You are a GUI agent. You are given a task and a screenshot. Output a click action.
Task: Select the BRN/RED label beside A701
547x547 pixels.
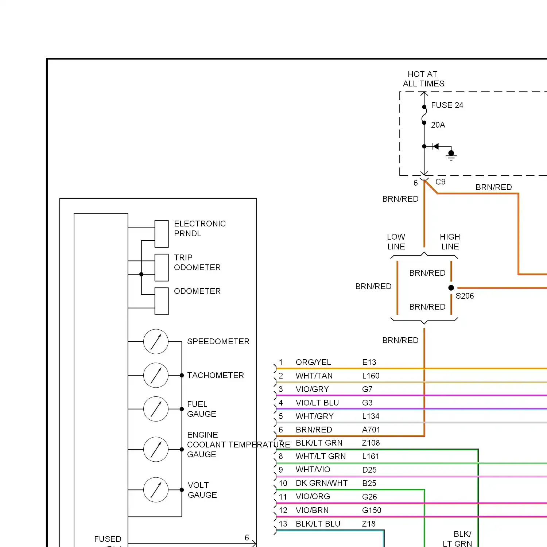(x=314, y=430)
